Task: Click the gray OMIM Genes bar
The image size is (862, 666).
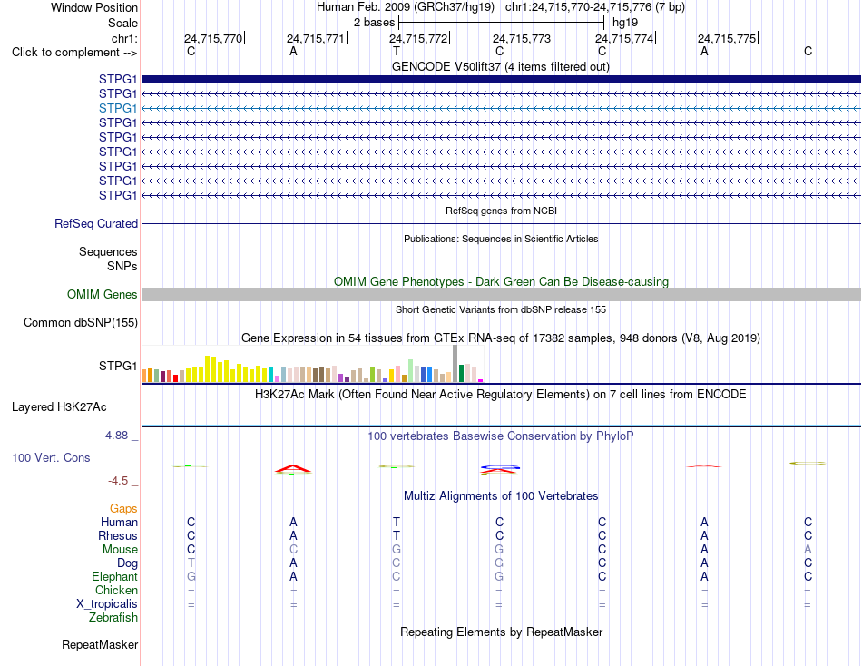Action: pos(501,294)
